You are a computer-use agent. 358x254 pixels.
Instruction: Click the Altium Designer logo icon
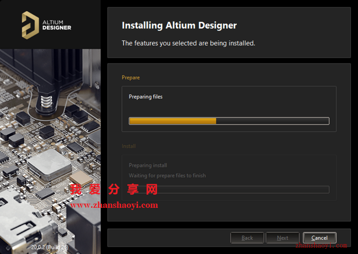point(30,25)
